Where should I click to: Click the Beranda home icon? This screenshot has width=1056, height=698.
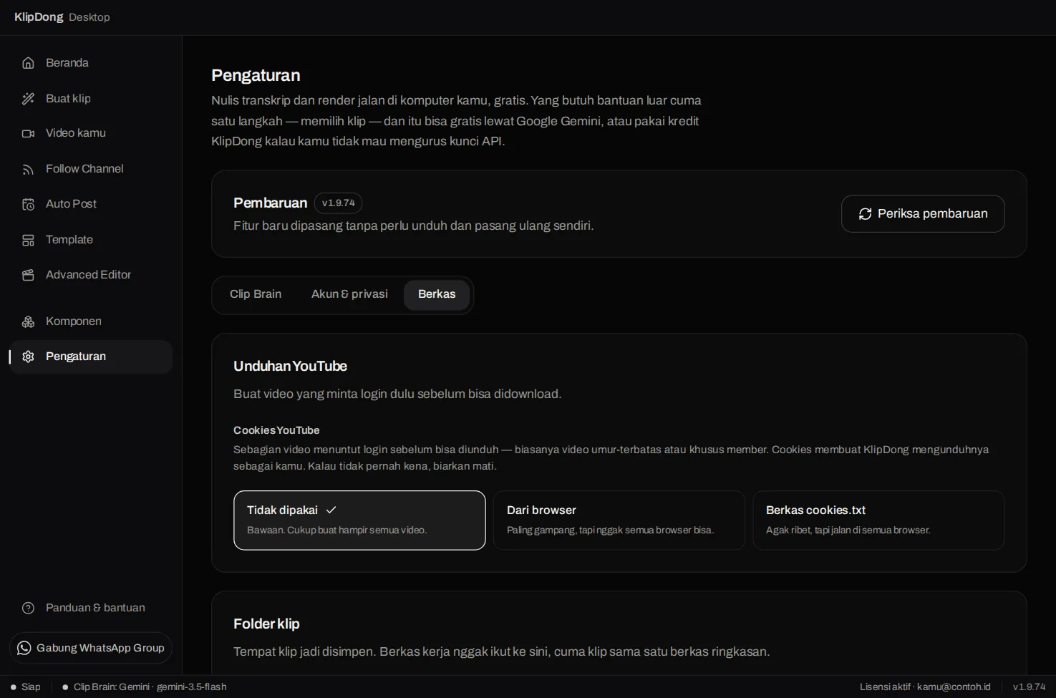pyautogui.click(x=28, y=63)
